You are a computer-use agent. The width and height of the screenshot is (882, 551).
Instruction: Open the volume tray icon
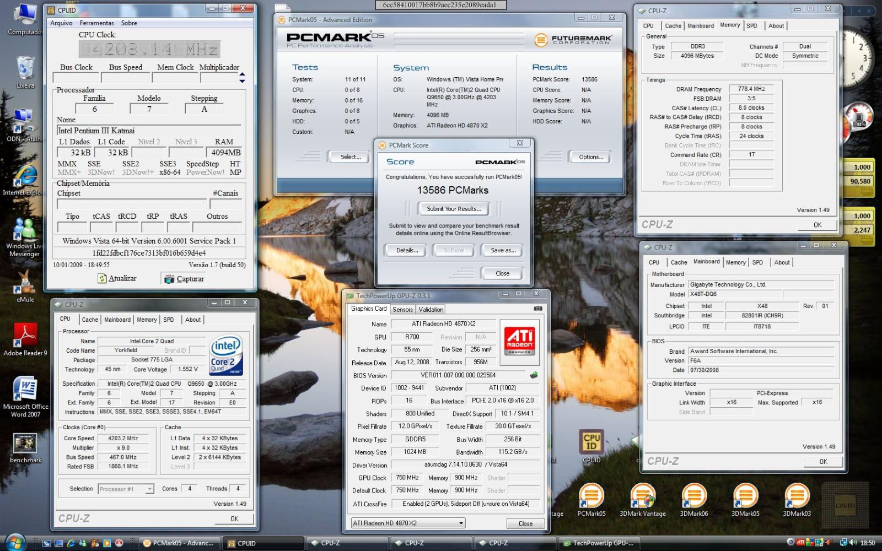[x=853, y=543]
